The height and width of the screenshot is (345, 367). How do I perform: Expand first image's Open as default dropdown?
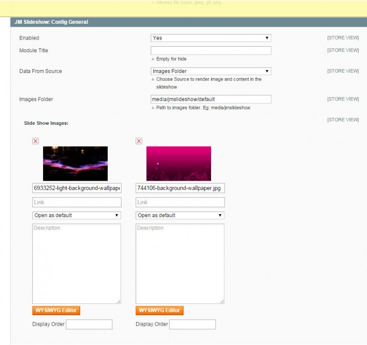point(77,216)
